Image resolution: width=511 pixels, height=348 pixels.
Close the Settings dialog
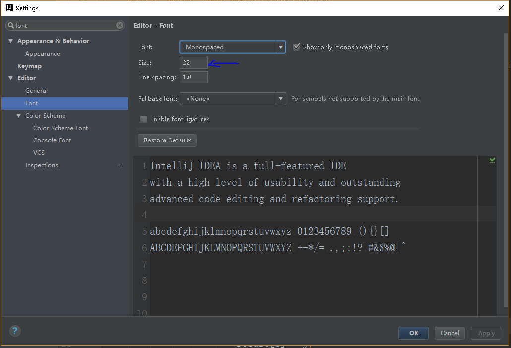(501, 8)
